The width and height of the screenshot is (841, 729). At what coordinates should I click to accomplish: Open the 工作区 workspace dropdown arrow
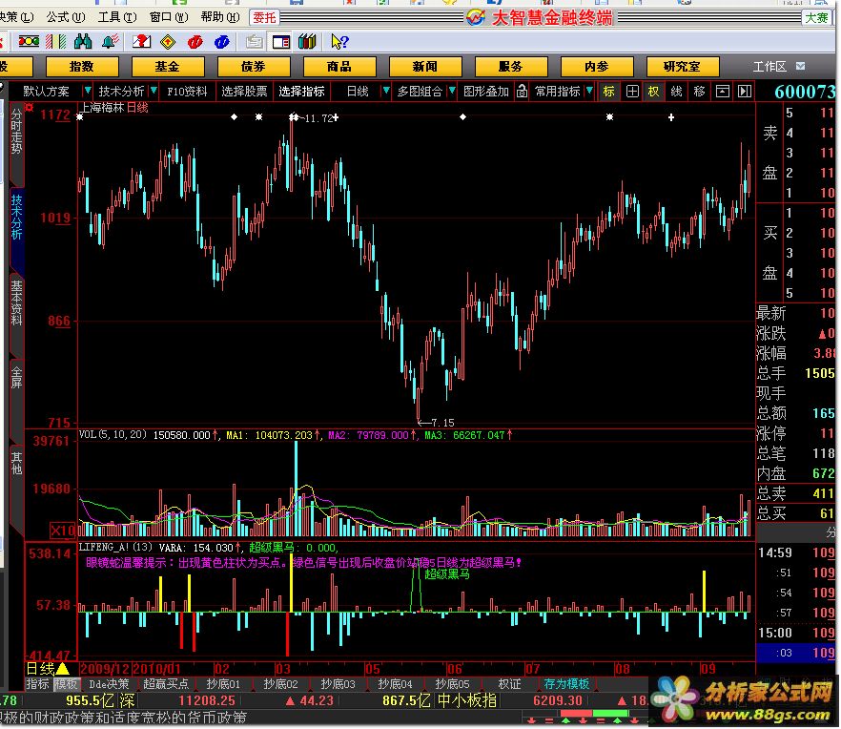coord(800,66)
